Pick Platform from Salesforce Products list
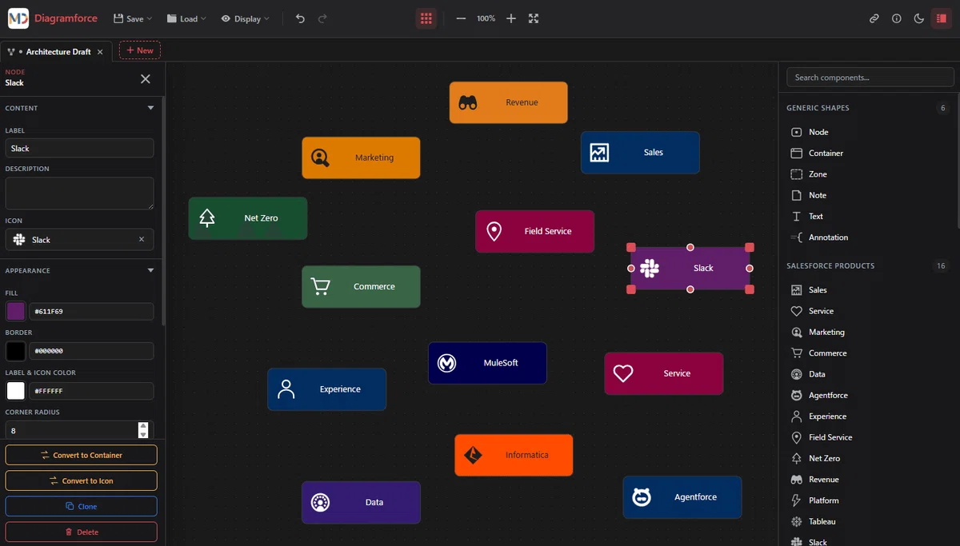 [x=870, y=500]
